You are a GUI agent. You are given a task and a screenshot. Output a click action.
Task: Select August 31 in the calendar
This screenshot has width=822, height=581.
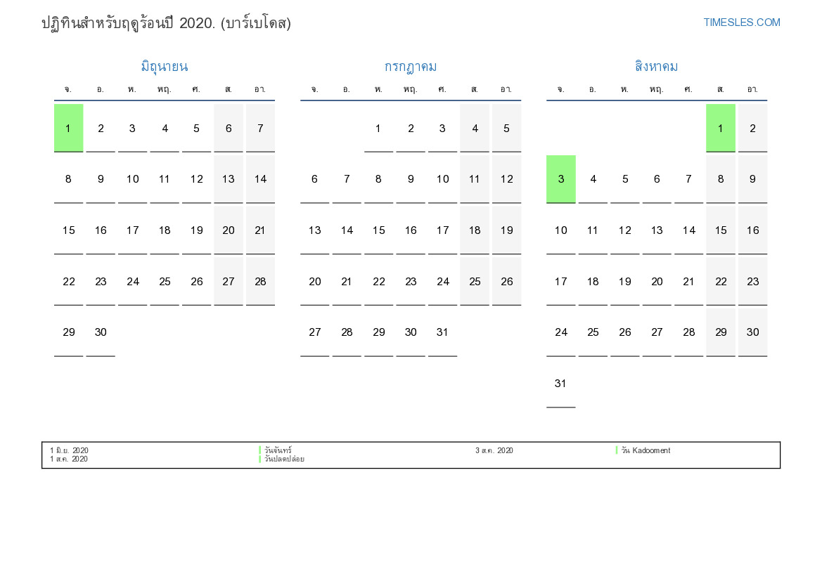pyautogui.click(x=560, y=384)
